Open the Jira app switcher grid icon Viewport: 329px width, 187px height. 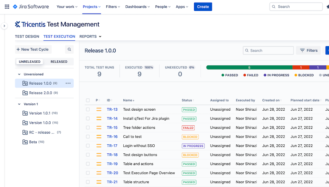pos(7,7)
